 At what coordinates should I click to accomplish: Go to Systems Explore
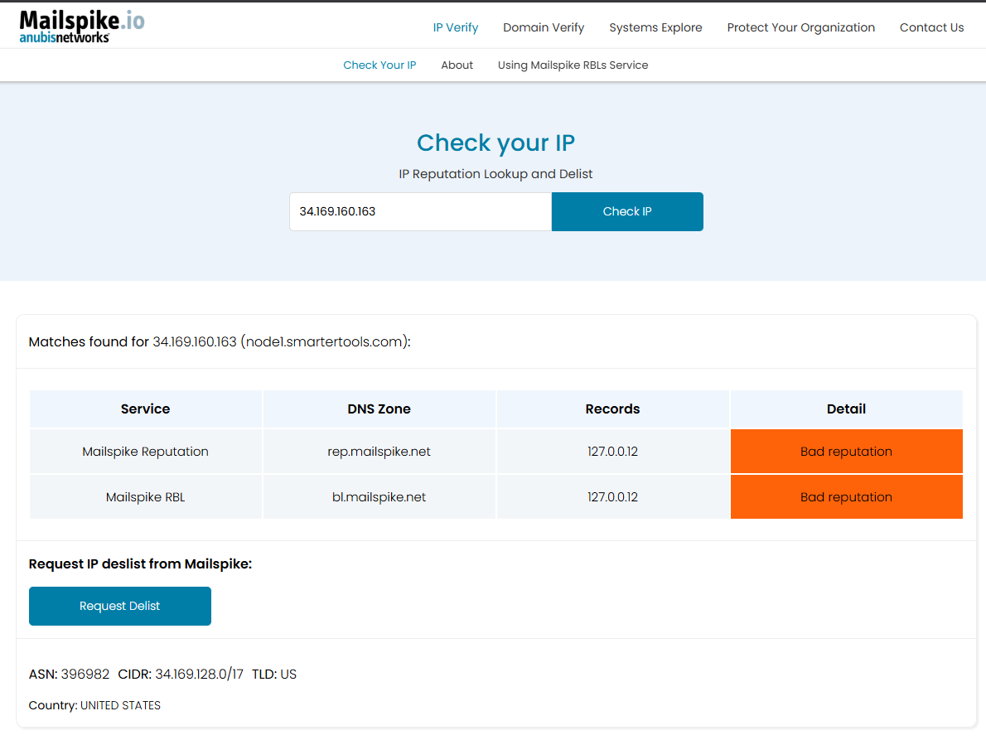[x=655, y=27]
